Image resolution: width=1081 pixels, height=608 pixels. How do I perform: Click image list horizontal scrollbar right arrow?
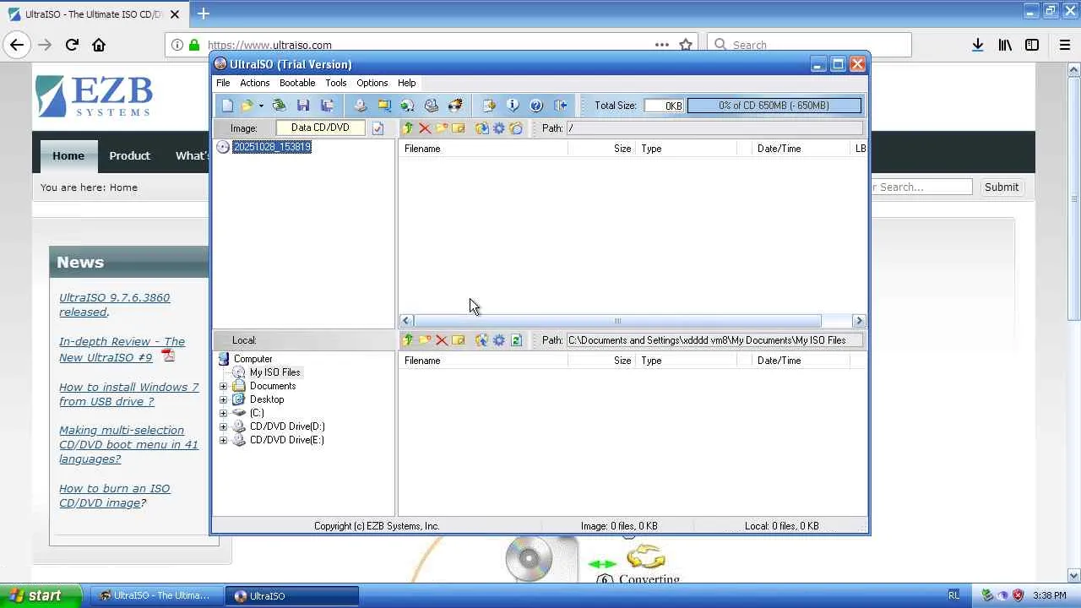tap(859, 321)
